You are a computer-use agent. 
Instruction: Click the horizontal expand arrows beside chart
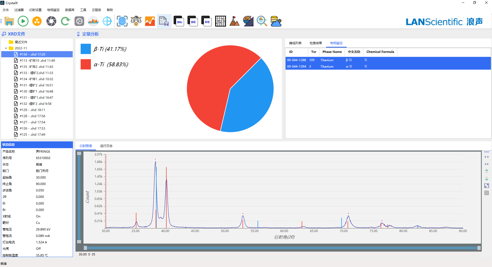click(486, 157)
